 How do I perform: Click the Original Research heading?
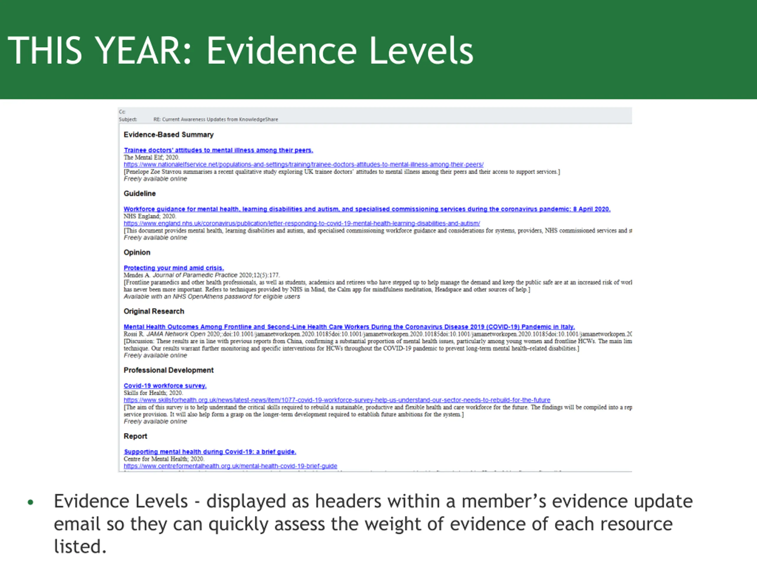pos(154,311)
